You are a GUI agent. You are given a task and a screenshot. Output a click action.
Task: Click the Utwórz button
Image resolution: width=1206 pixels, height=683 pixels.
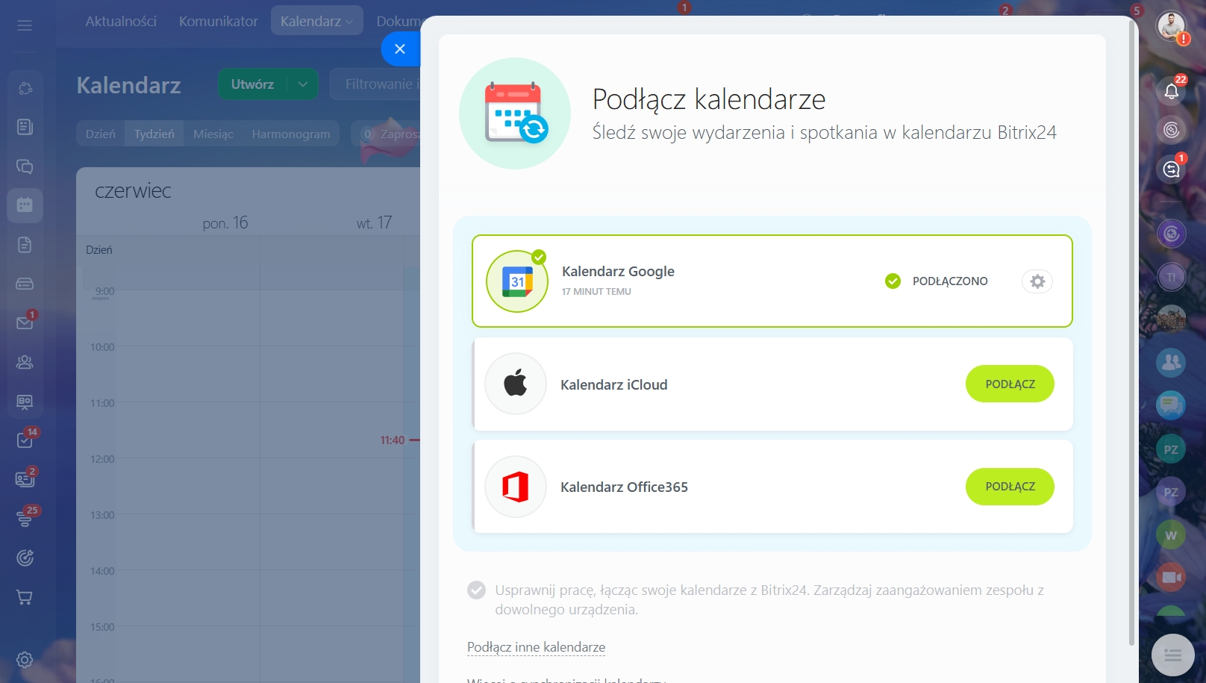point(253,84)
